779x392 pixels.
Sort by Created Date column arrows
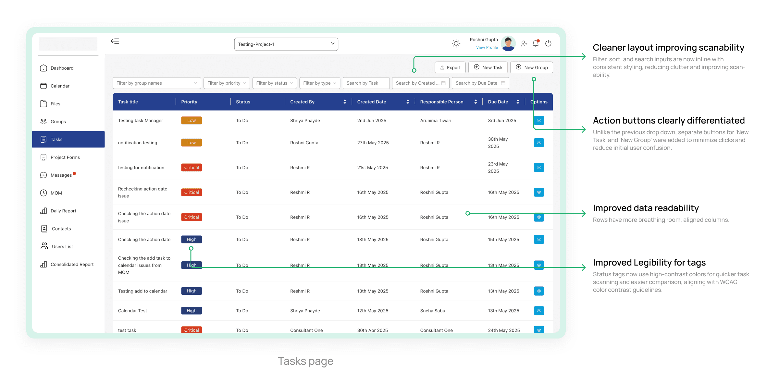coord(408,102)
